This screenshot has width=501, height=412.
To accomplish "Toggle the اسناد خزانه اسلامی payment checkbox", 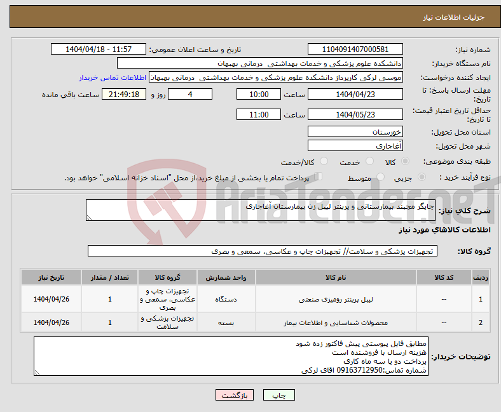I will pos(319,176).
